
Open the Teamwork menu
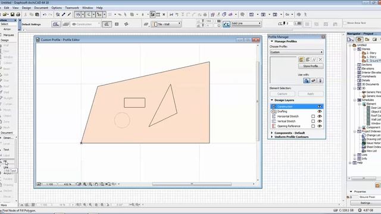point(72,8)
